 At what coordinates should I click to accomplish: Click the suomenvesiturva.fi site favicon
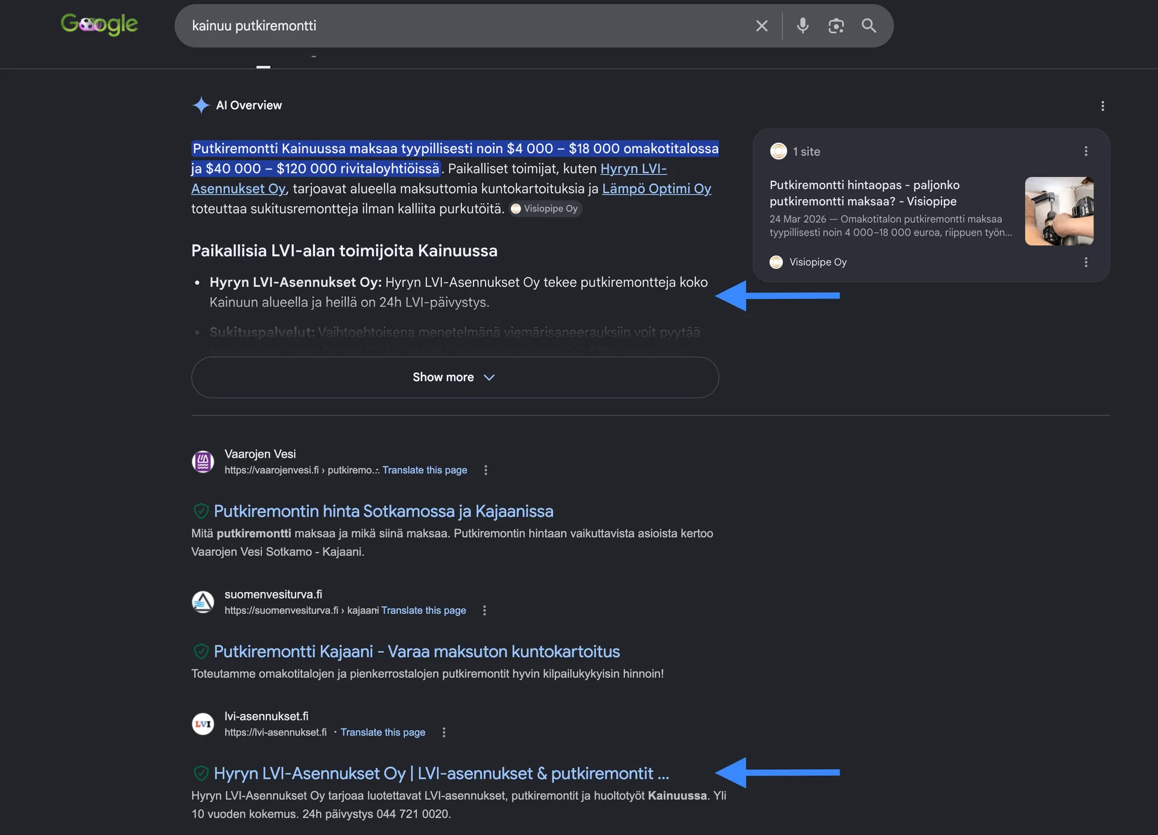(x=203, y=602)
